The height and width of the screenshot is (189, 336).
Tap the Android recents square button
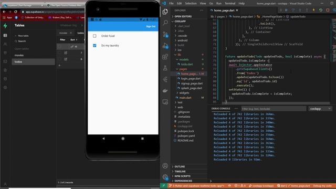(x=142, y=139)
